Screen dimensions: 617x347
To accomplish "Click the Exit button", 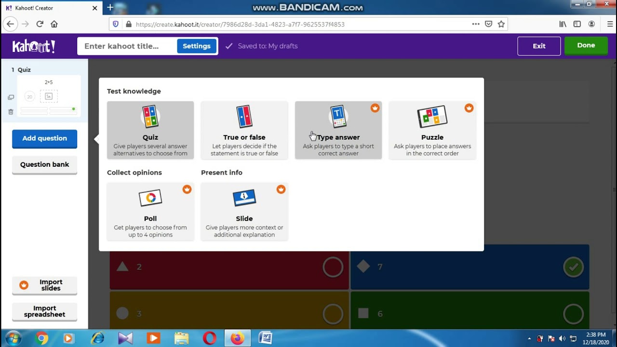I will [x=539, y=46].
